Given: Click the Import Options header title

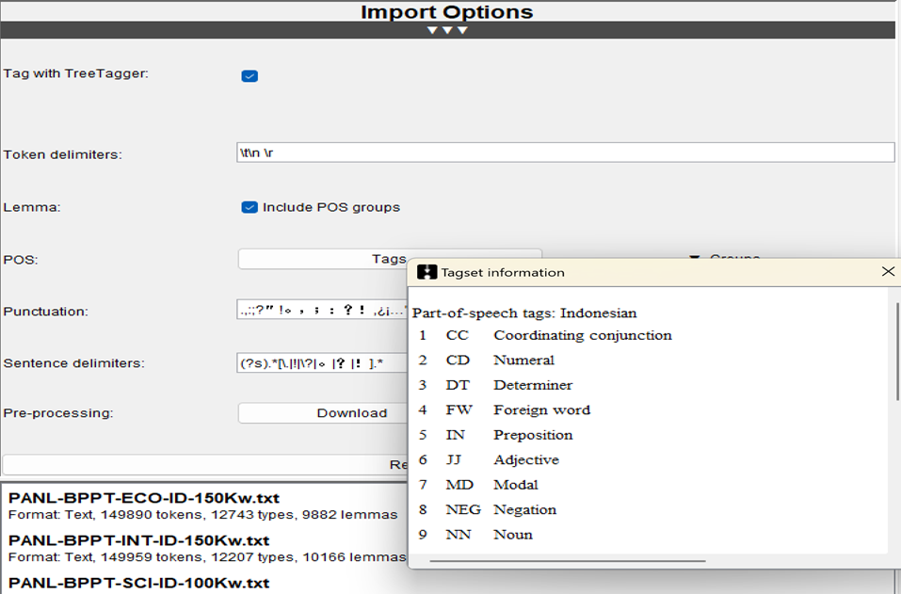Looking at the screenshot, I should tap(446, 11).
